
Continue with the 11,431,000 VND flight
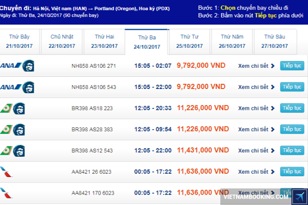pyautogui.click(x=292, y=150)
